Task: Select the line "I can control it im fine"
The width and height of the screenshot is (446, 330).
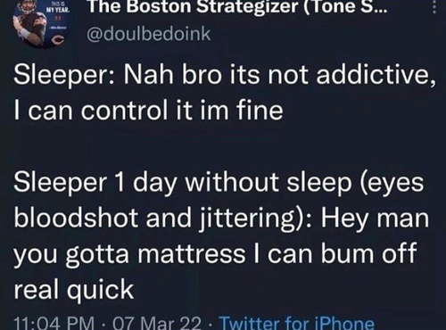Action: point(148,111)
